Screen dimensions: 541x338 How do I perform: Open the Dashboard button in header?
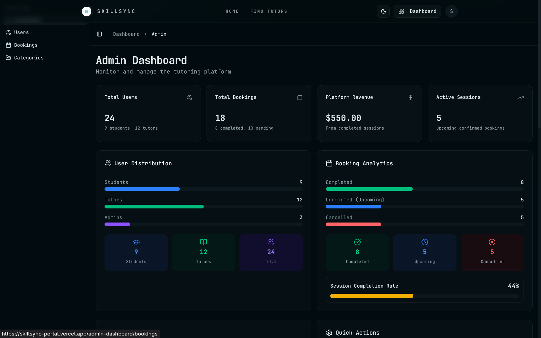point(417,11)
